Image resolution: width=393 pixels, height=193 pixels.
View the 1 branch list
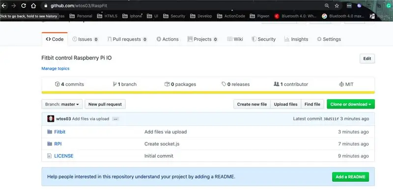pyautogui.click(x=125, y=84)
